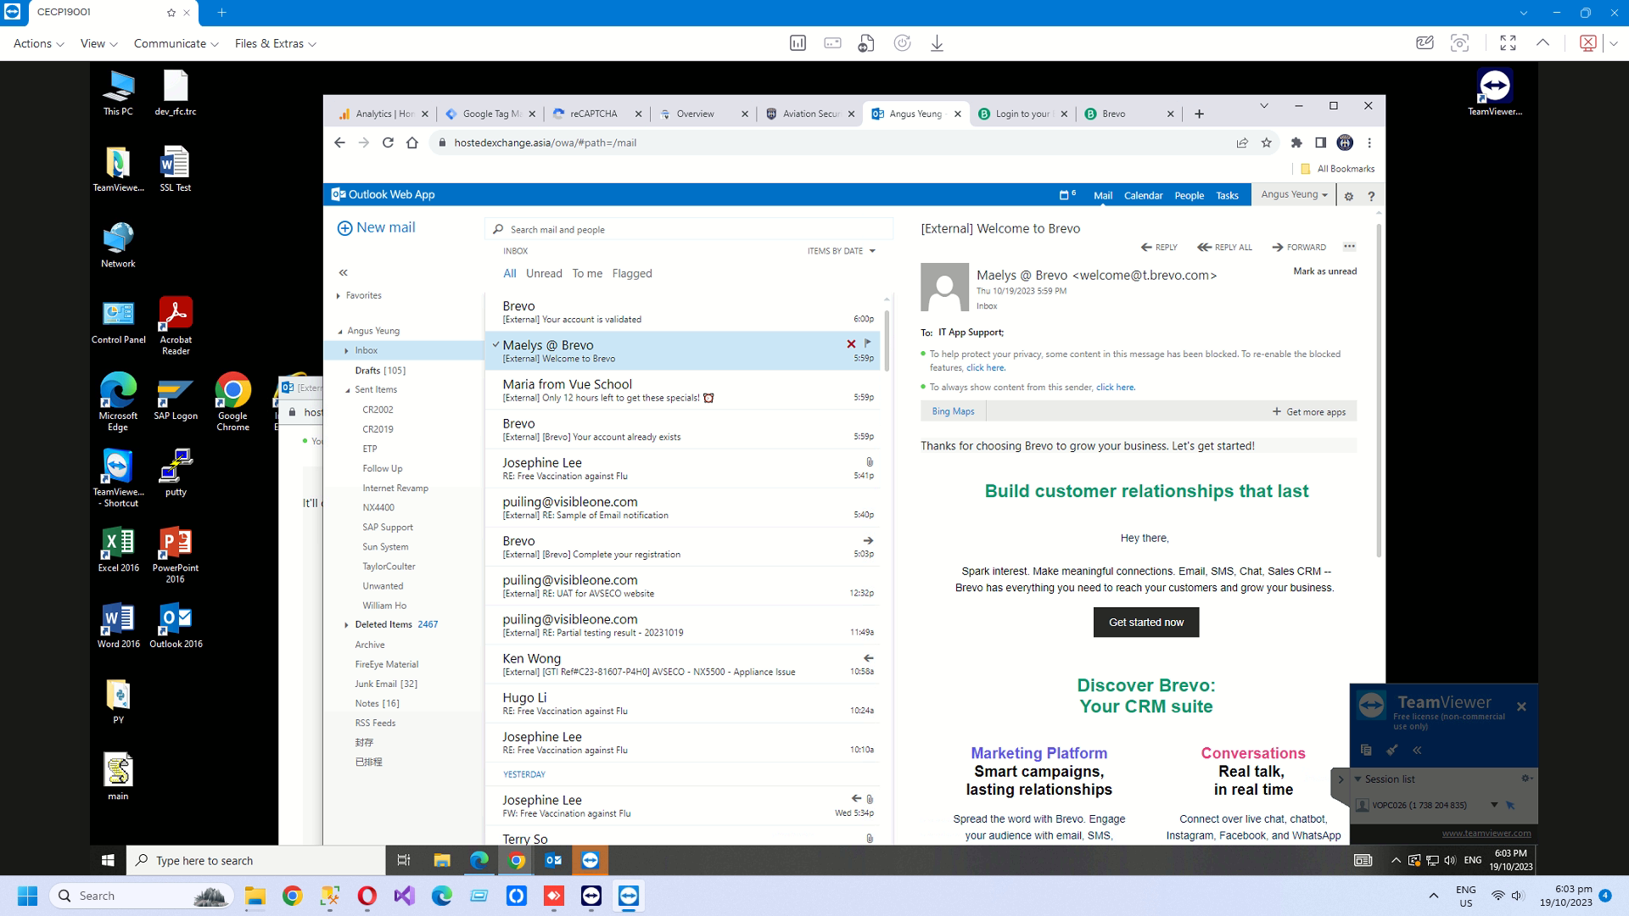This screenshot has height=916, width=1629.
Task: Open Outlook Web App help icon
Action: click(x=1371, y=196)
